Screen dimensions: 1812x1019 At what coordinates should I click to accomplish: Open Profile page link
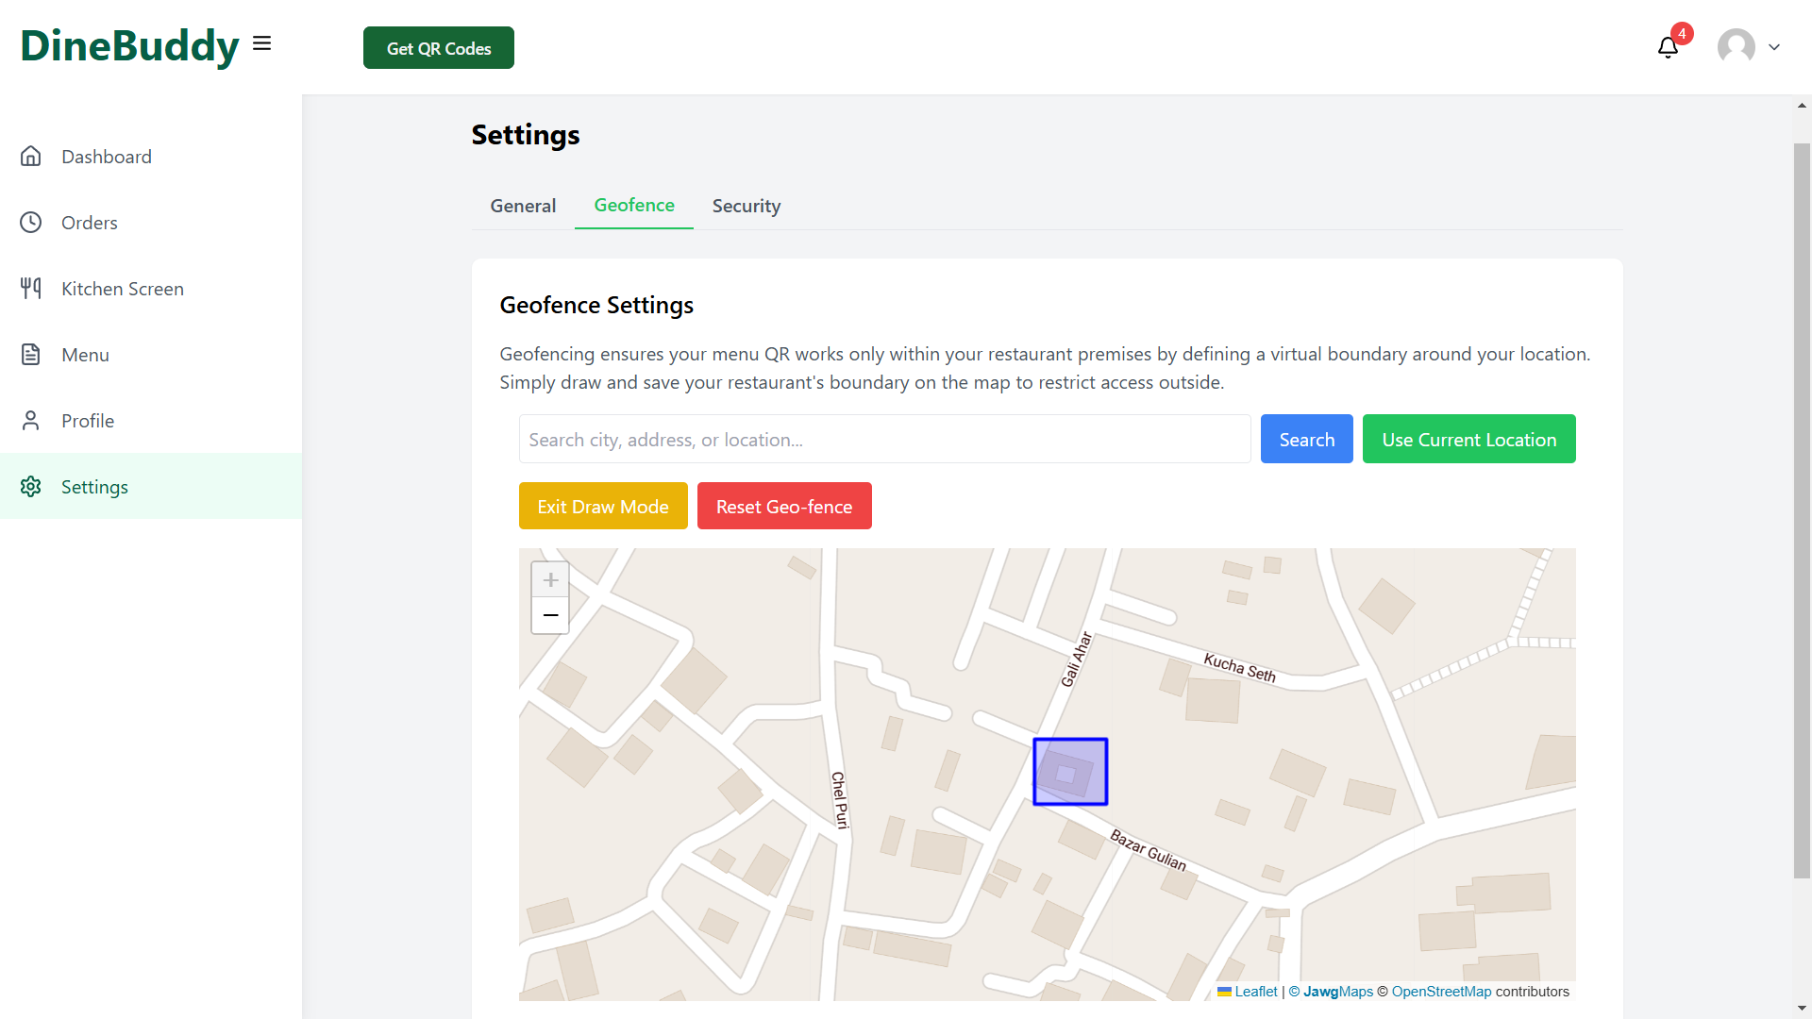[x=151, y=420]
